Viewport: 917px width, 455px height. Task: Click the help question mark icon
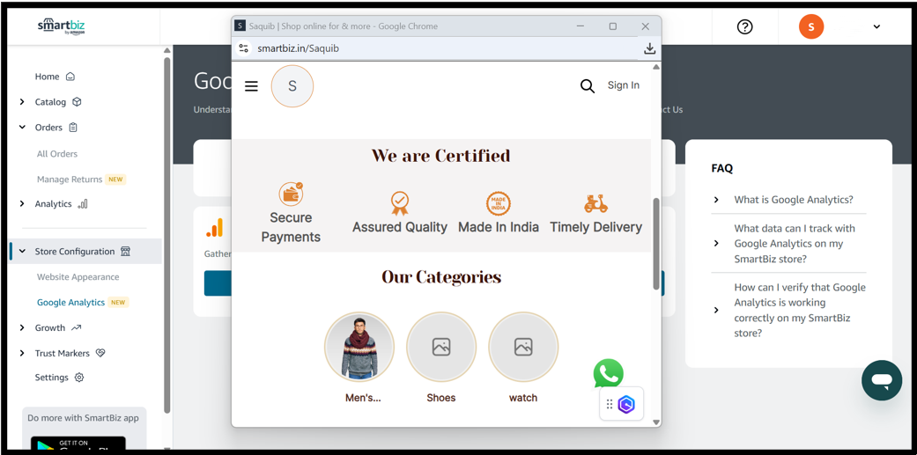pos(744,26)
